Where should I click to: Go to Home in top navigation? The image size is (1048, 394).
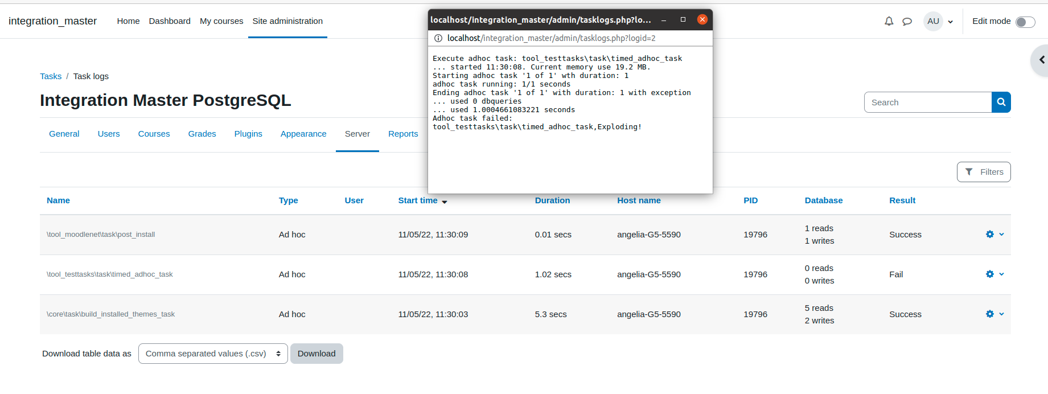pyautogui.click(x=128, y=21)
